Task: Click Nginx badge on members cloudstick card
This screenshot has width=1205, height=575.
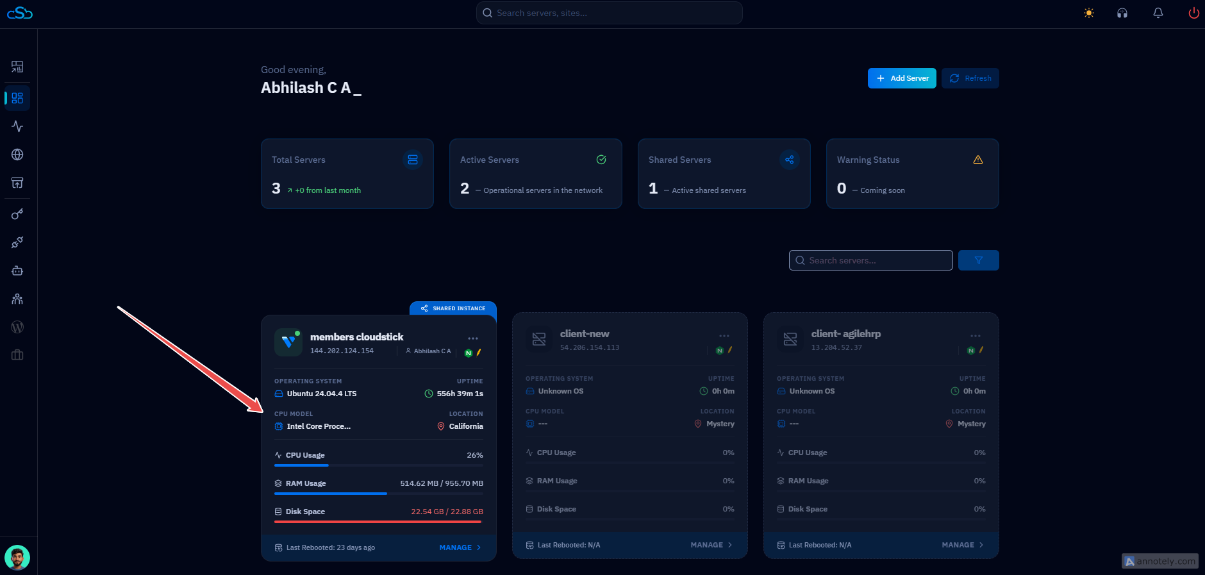Action: click(x=469, y=353)
